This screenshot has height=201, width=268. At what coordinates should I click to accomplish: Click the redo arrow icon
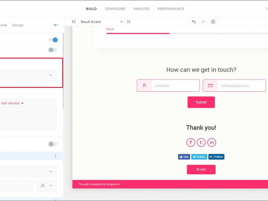pyautogui.click(x=203, y=22)
